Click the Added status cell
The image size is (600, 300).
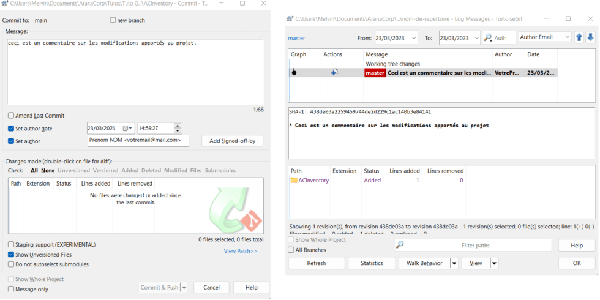click(x=372, y=180)
